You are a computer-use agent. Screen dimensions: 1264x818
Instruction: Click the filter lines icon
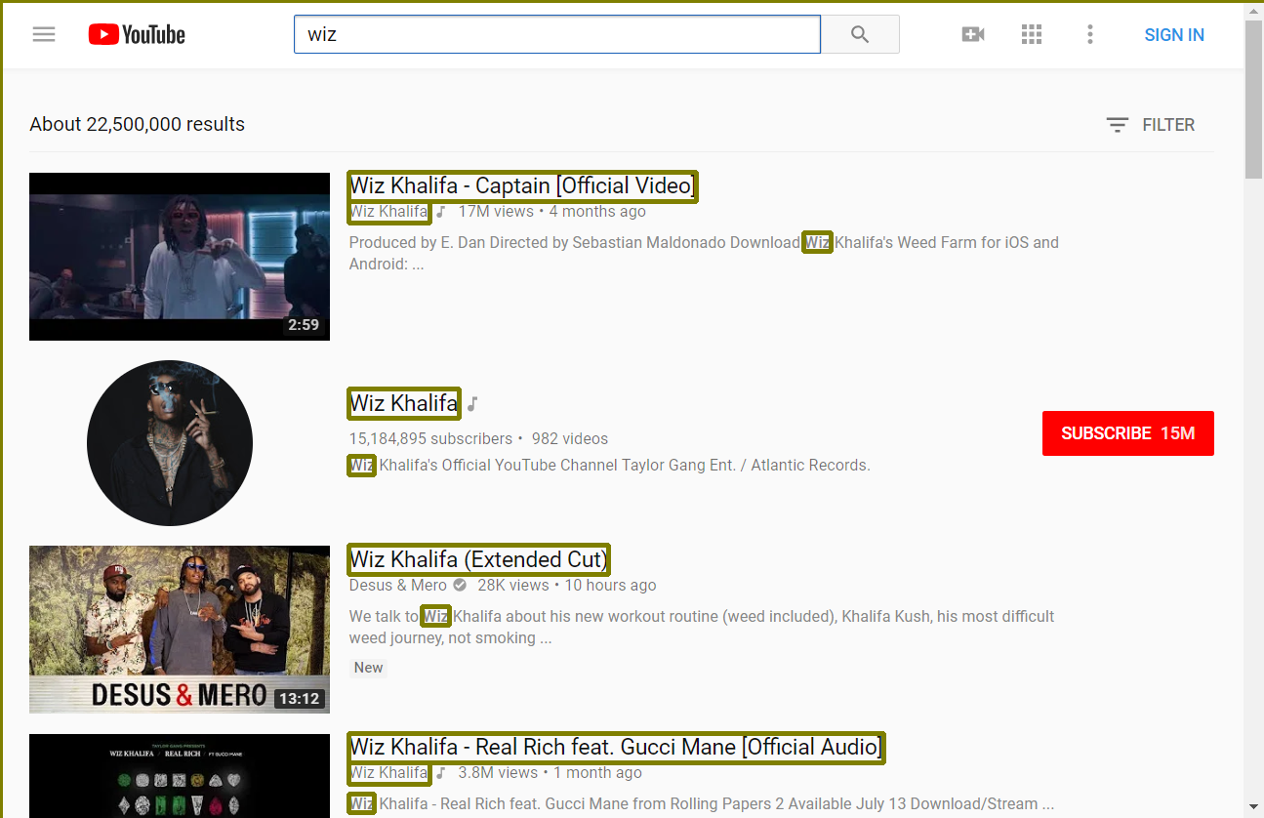pyautogui.click(x=1118, y=125)
